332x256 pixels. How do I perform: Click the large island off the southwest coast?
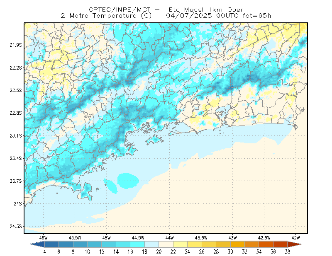[x=85, y=192]
